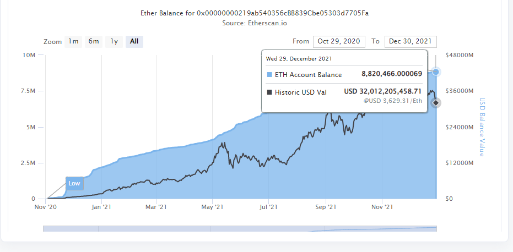
Task: Click the USD 32,012,205,458.71 tooltip value
Action: click(x=382, y=92)
